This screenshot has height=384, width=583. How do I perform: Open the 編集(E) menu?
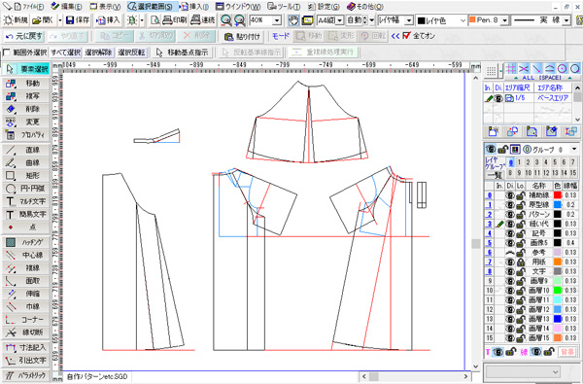(67, 7)
